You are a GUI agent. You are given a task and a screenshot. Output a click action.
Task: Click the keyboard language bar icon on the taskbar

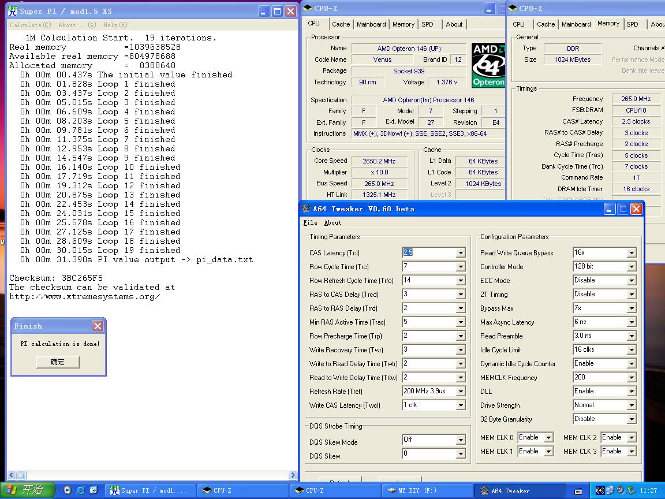578,491
